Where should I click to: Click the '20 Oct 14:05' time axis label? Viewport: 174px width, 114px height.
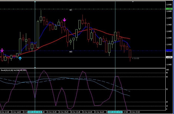click(x=16, y=112)
